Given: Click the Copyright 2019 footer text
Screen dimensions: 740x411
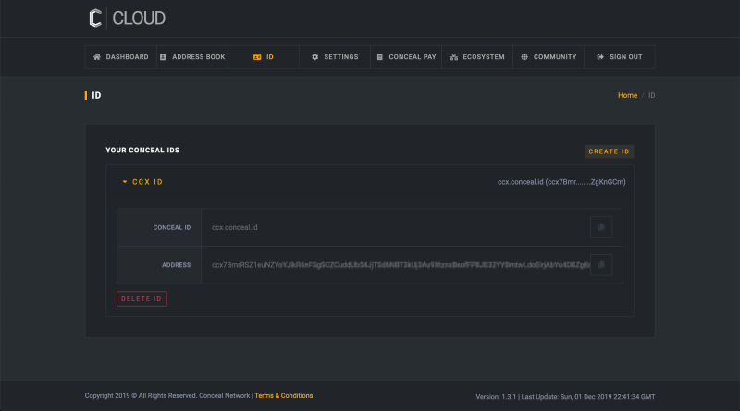Looking at the screenshot, I should point(167,396).
